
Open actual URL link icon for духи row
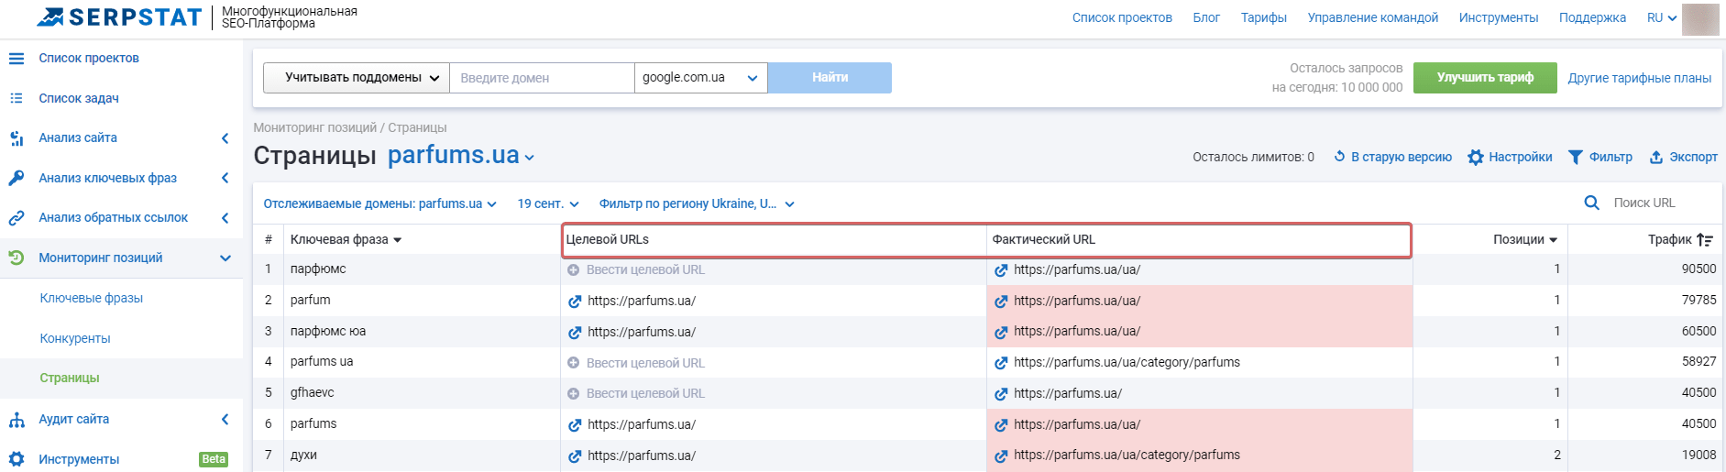pos(1001,456)
